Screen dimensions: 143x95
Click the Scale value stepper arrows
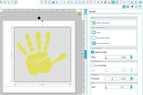pos(131,87)
